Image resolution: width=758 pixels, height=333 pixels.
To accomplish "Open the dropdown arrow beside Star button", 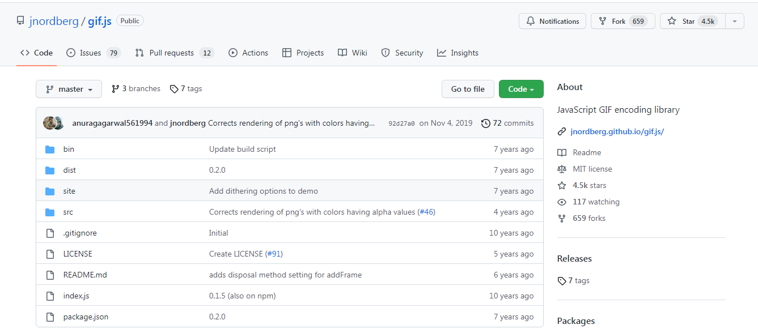I will 734,21.
